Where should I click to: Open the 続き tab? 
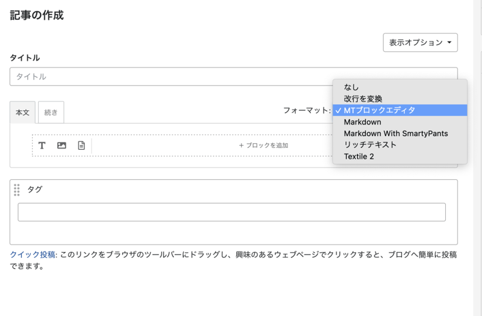[x=51, y=113]
